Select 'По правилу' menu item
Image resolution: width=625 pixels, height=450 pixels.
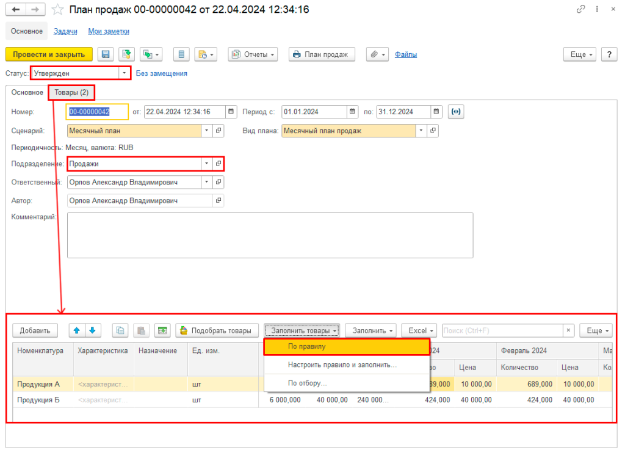click(x=347, y=346)
